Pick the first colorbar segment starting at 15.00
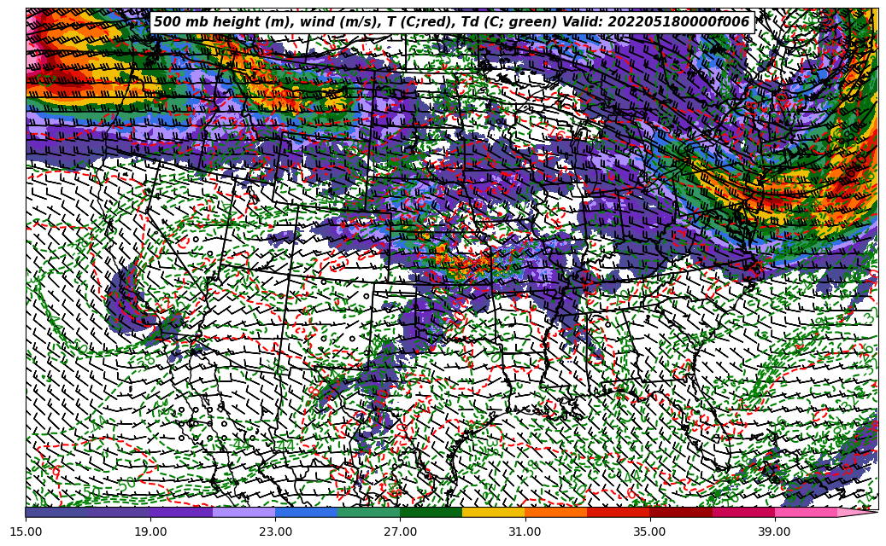886x546 pixels. [x=56, y=513]
